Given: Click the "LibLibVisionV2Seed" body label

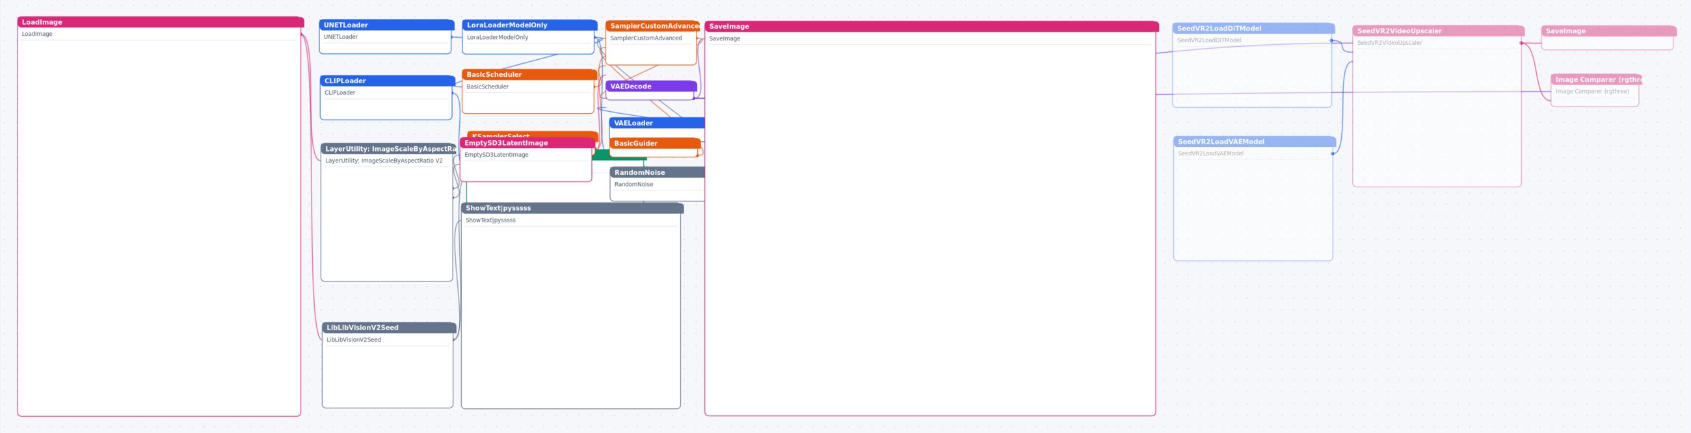Looking at the screenshot, I should [354, 340].
